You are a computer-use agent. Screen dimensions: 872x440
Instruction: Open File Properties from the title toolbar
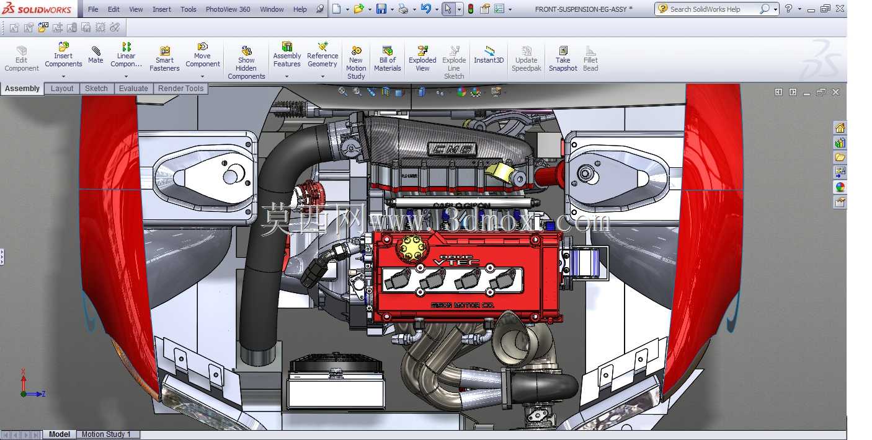coord(485,9)
